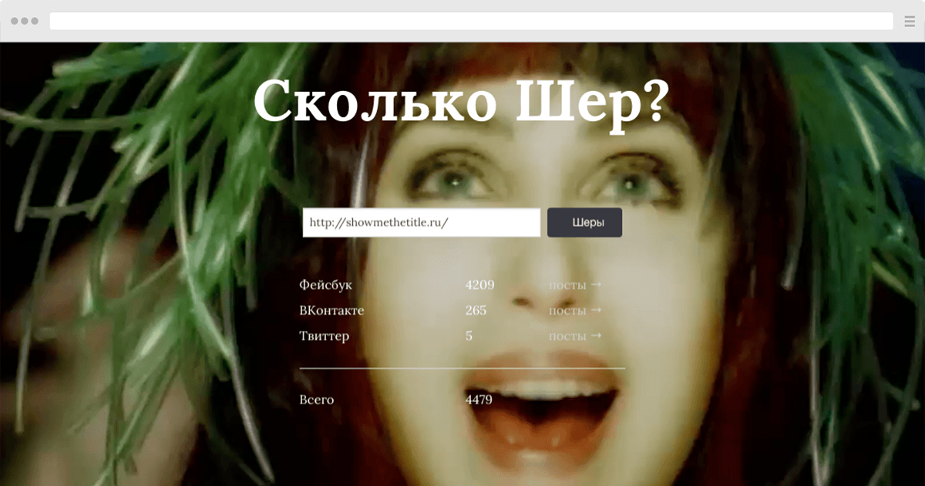Select the Твиттер row label
Viewport: 925px width, 486px height.
point(325,336)
